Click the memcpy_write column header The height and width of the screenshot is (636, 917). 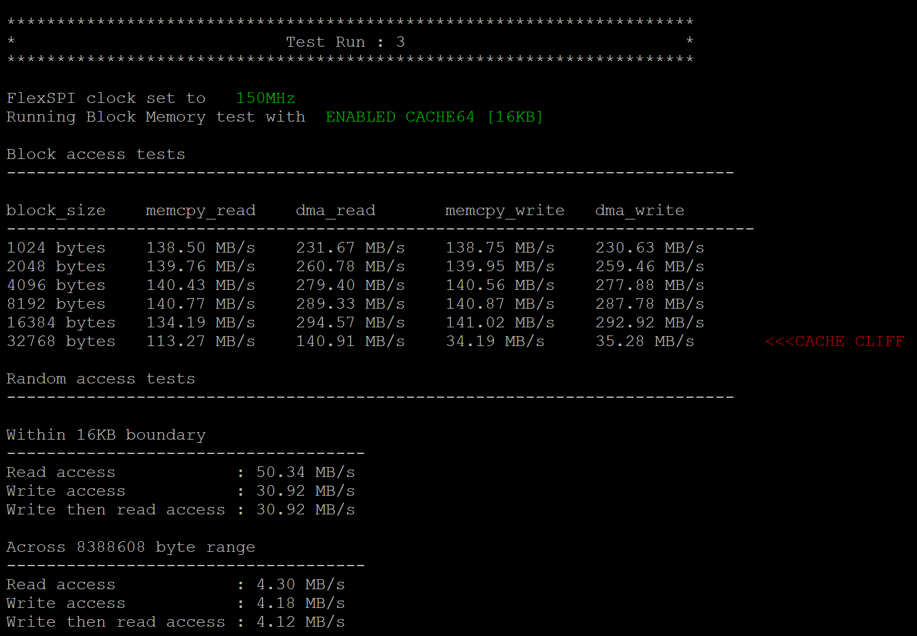(x=504, y=210)
